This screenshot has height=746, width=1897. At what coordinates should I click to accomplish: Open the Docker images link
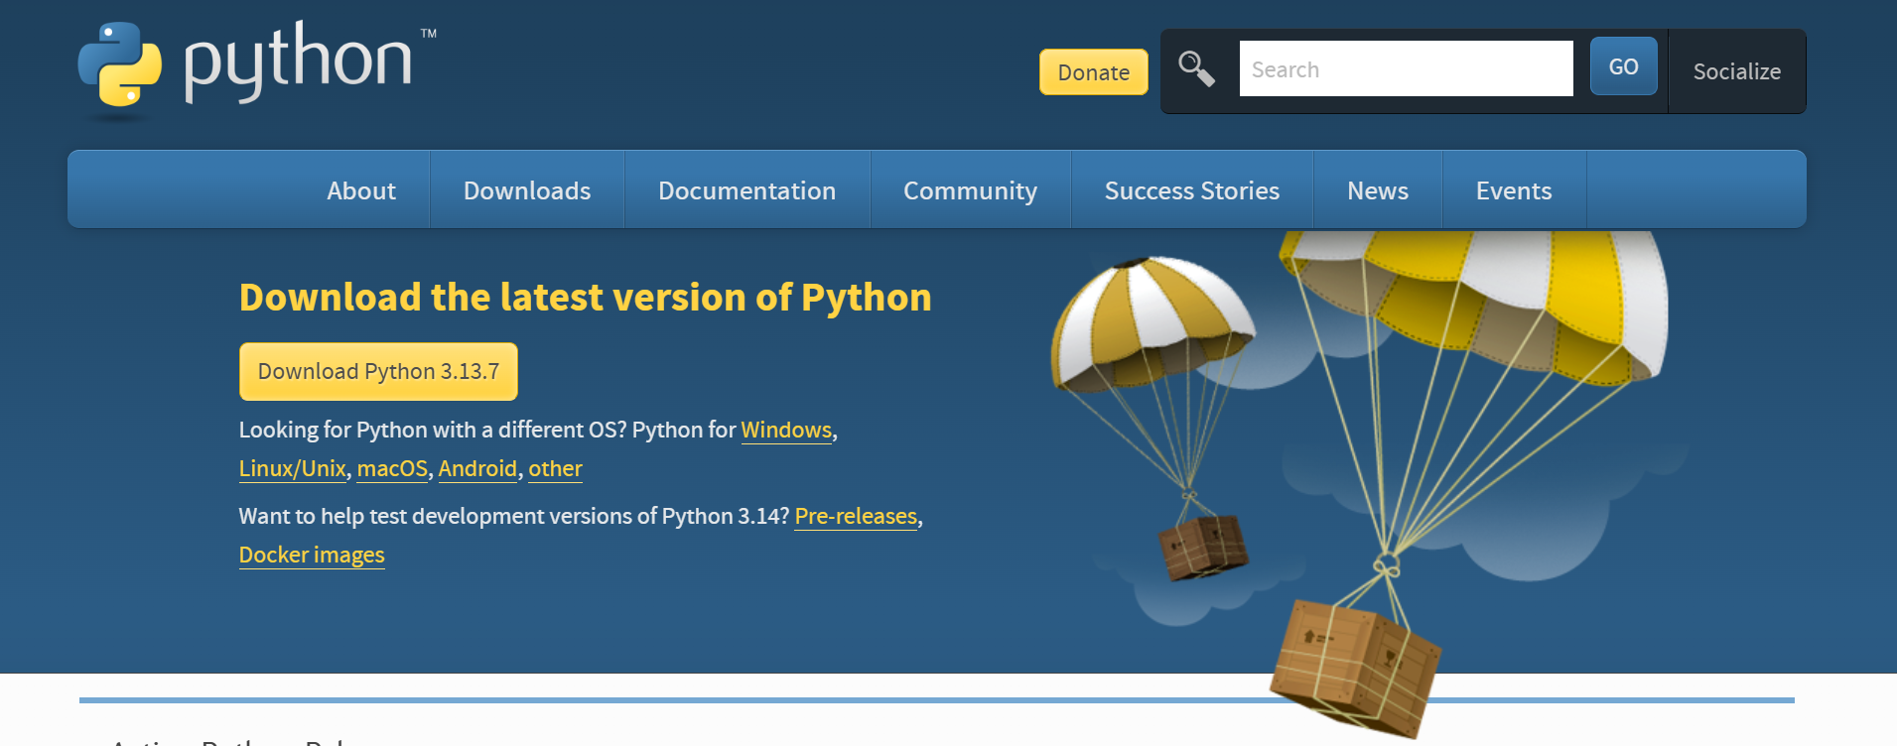coord(312,555)
